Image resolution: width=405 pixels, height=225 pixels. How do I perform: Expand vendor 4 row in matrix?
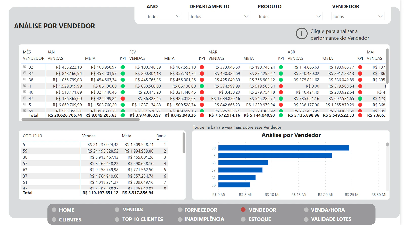(x=25, y=86)
